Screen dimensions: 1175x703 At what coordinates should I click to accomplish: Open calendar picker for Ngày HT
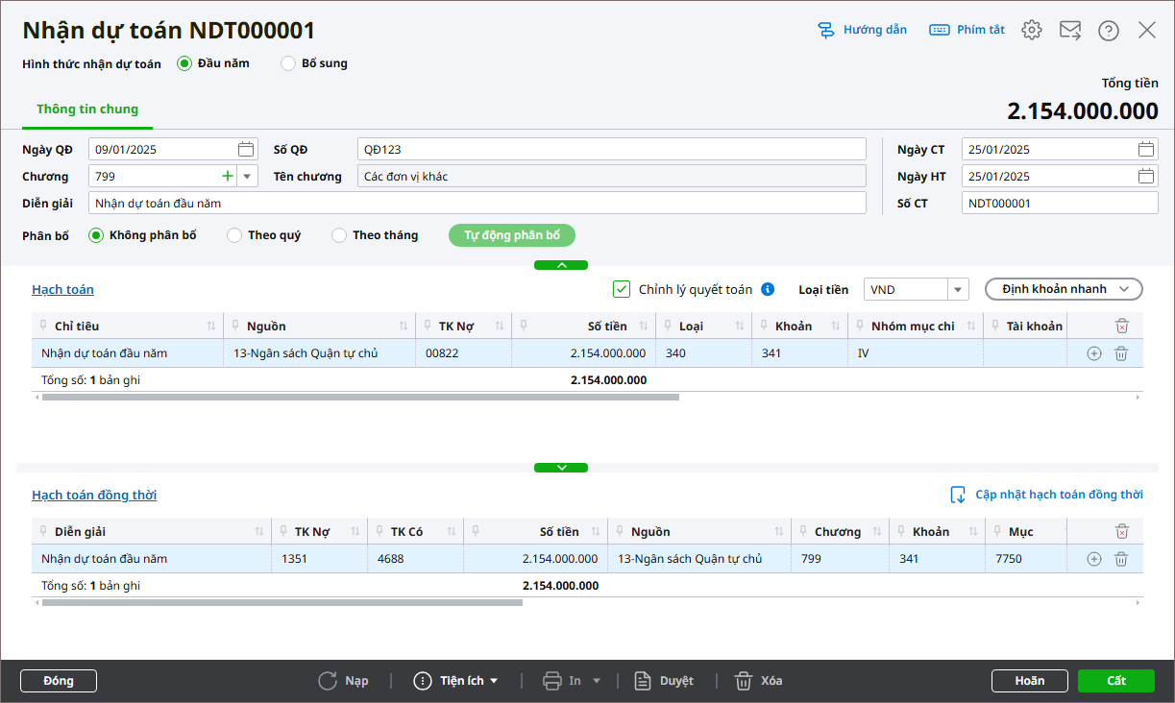[x=1145, y=176]
